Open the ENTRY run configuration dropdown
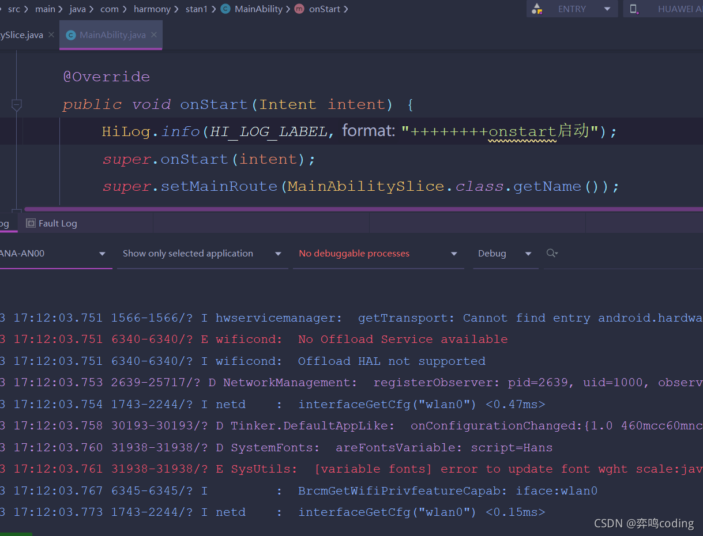703x536 pixels. coord(572,9)
